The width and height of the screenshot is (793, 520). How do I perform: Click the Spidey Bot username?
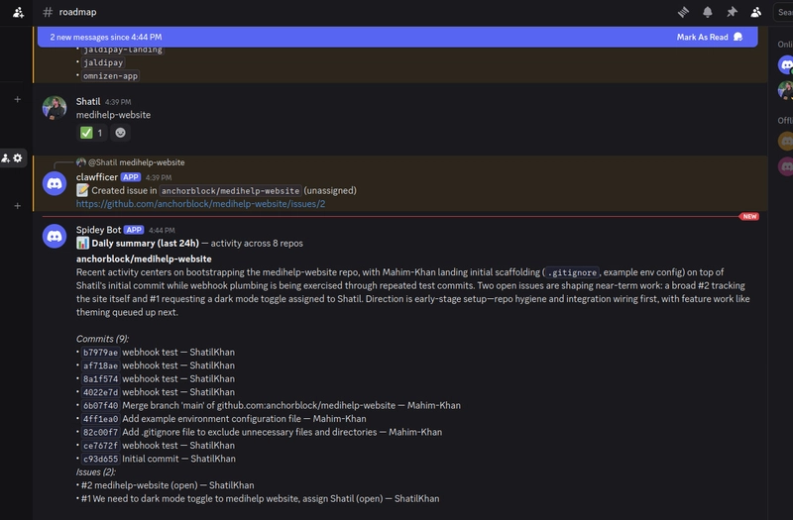[x=98, y=230]
